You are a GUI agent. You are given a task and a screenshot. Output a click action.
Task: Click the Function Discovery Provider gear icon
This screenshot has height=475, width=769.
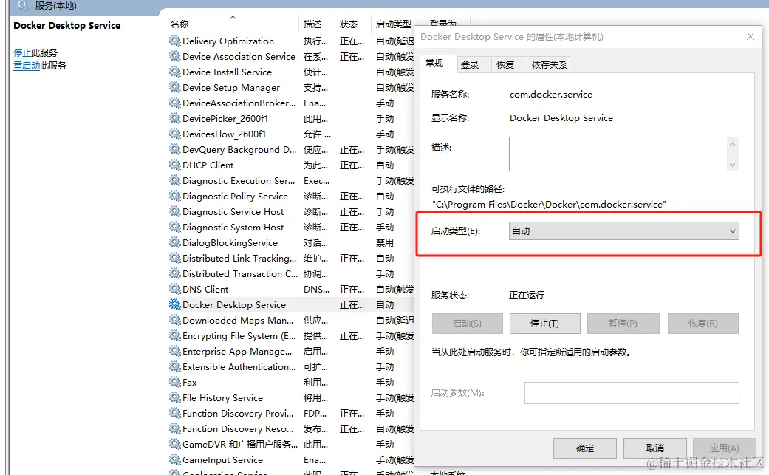click(x=174, y=413)
